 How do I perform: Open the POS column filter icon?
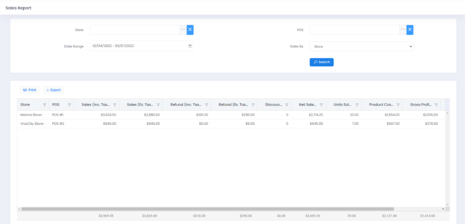(x=69, y=105)
